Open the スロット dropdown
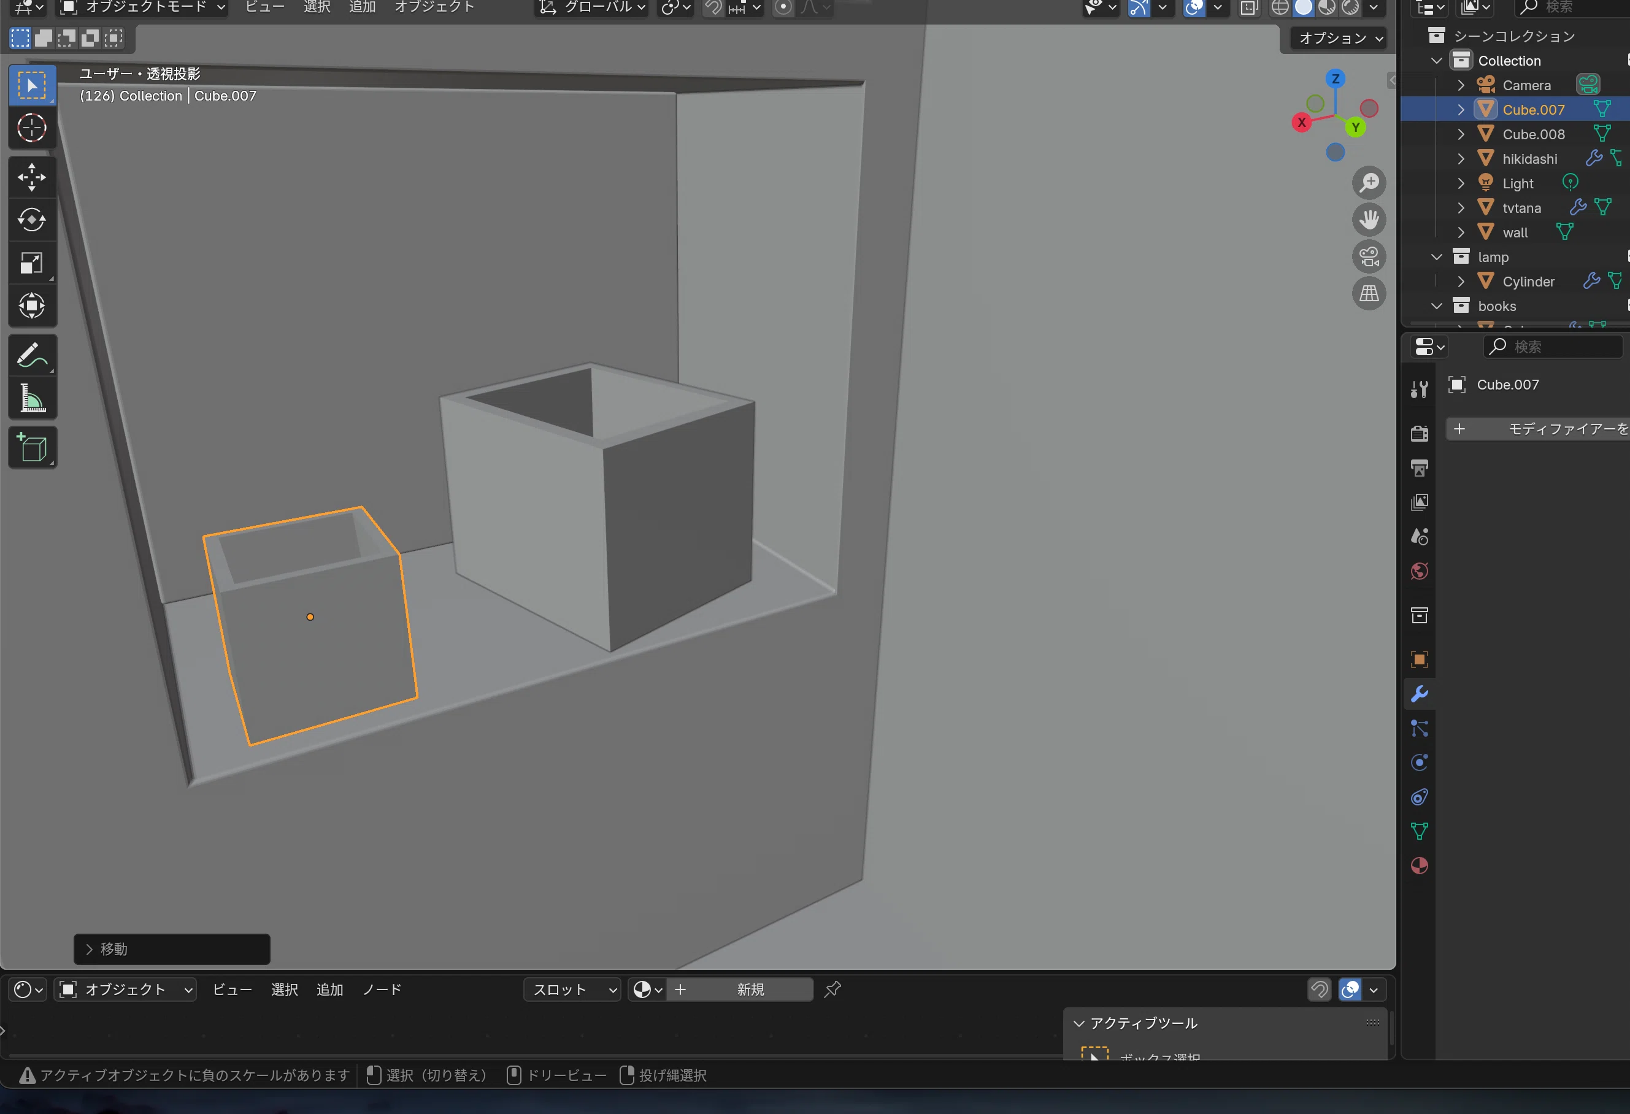Image resolution: width=1630 pixels, height=1114 pixels. (572, 990)
